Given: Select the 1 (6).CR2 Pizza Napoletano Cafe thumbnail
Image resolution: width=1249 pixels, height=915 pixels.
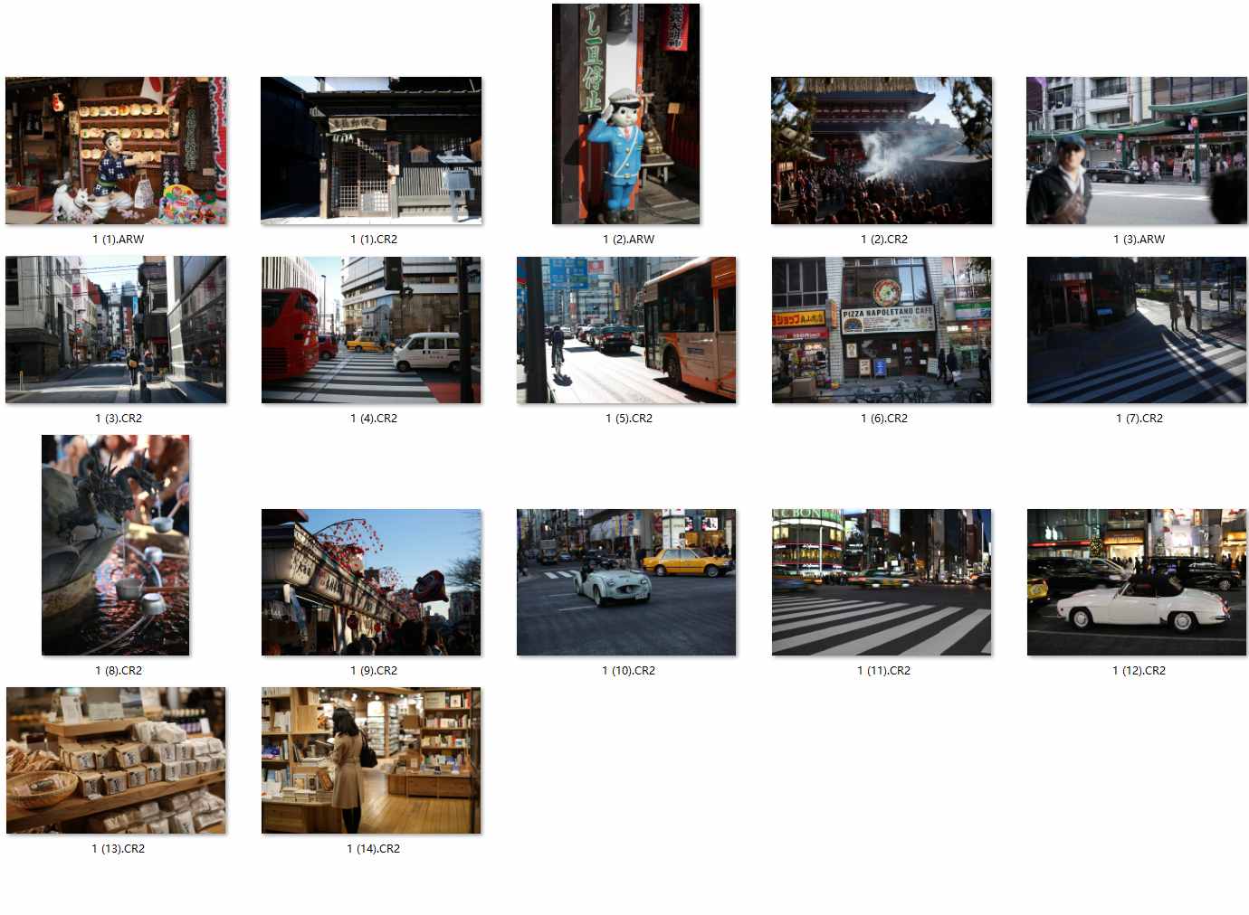Looking at the screenshot, I should coord(882,330).
